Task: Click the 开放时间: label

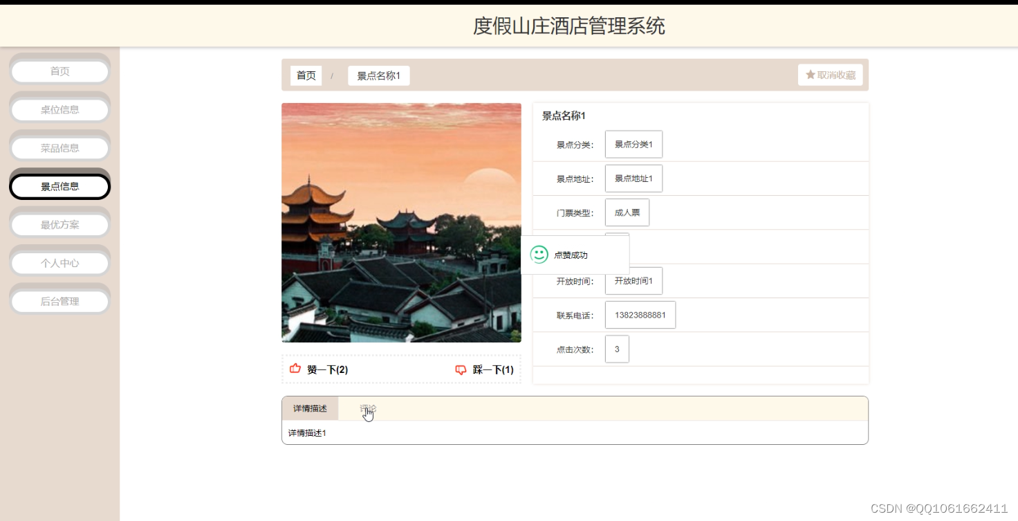Action: point(575,282)
